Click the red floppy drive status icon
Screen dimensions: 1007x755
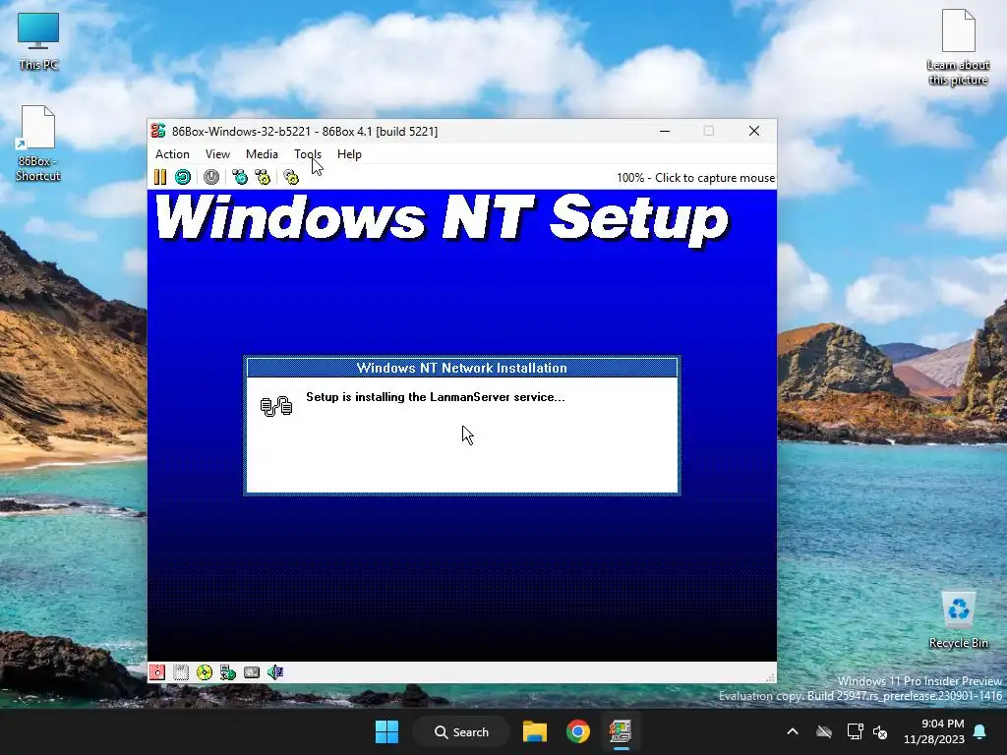(157, 672)
